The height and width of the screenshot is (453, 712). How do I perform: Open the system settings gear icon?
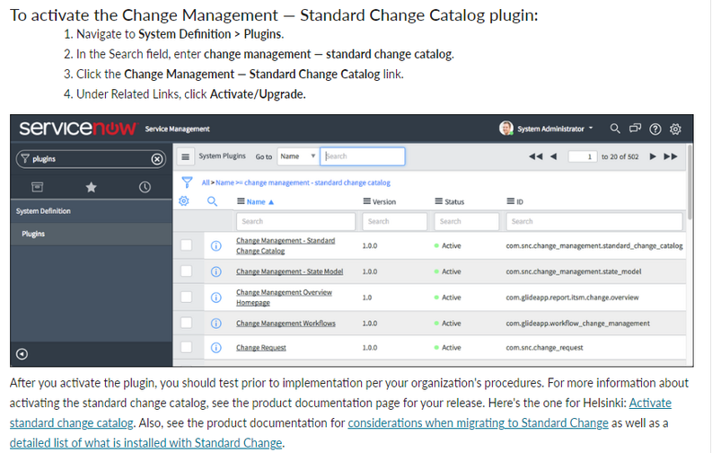[675, 129]
